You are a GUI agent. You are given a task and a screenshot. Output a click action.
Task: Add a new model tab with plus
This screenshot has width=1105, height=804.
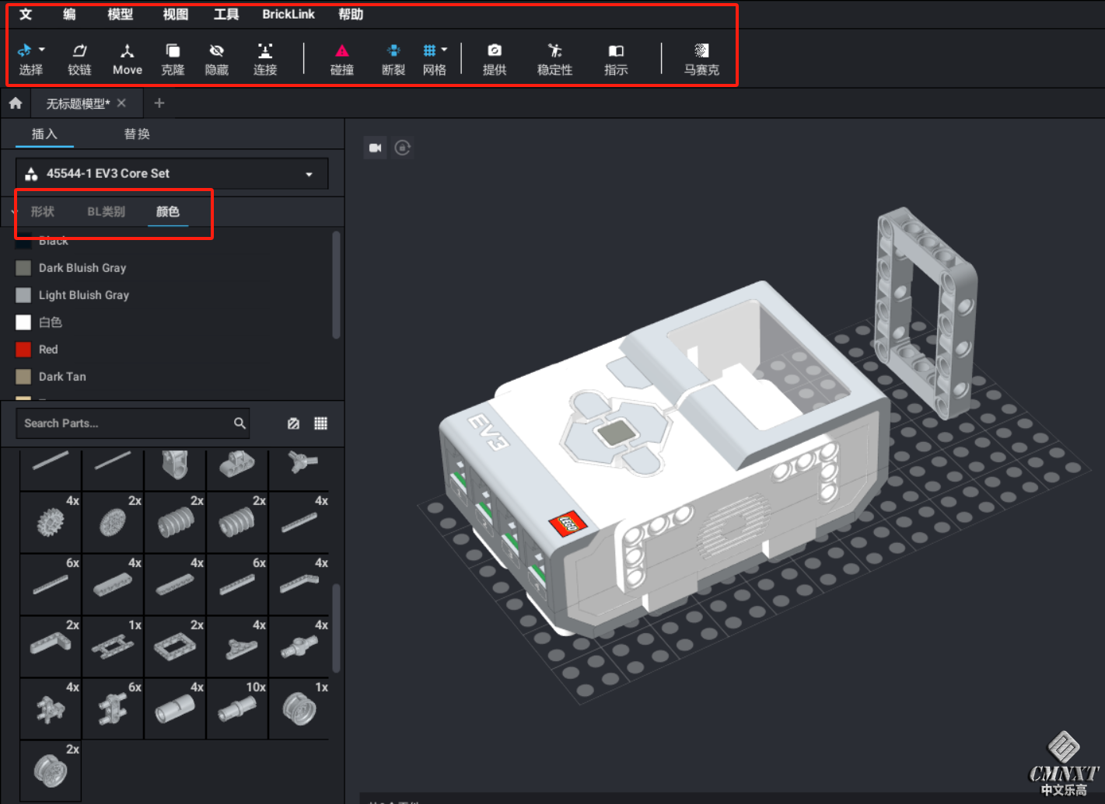tap(159, 103)
